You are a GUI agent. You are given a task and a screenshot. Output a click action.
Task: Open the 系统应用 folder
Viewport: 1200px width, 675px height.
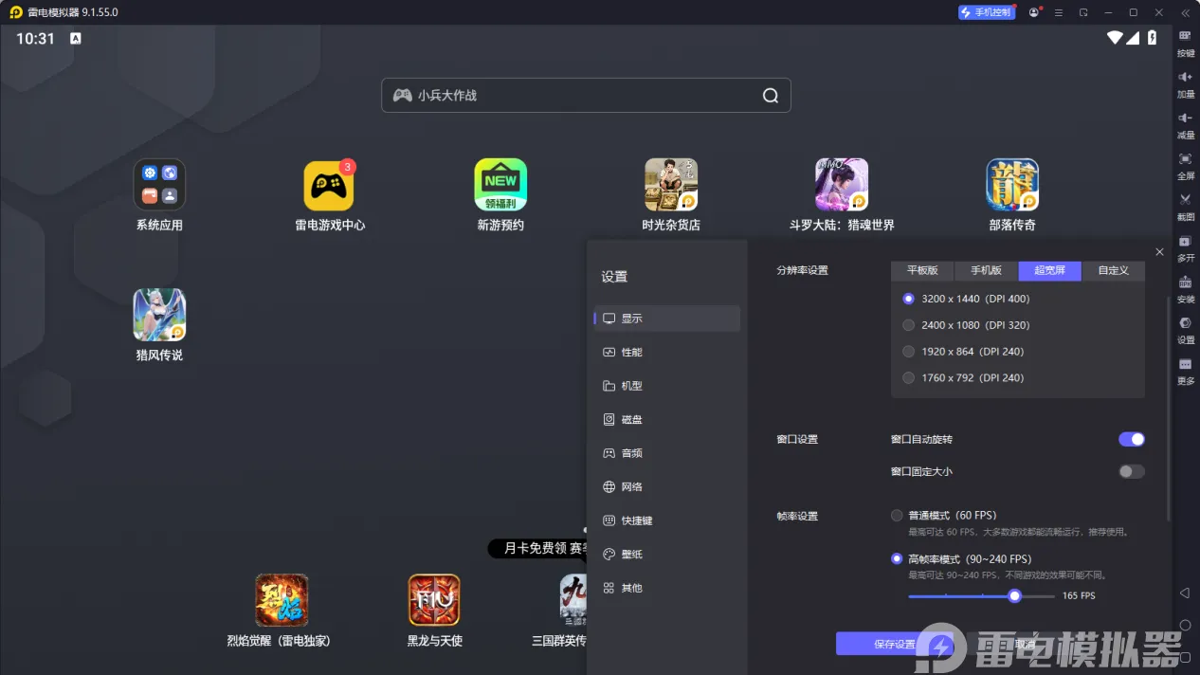159,185
